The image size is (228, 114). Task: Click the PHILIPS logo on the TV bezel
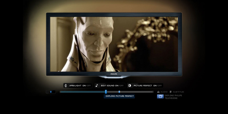coord(114,74)
